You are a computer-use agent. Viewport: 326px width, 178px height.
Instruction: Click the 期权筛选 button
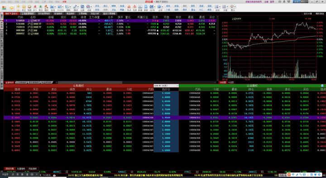coord(320,14)
